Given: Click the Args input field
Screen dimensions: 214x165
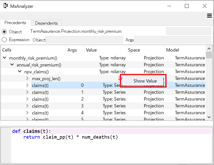Looking at the screenshot, I should tap(172, 40).
